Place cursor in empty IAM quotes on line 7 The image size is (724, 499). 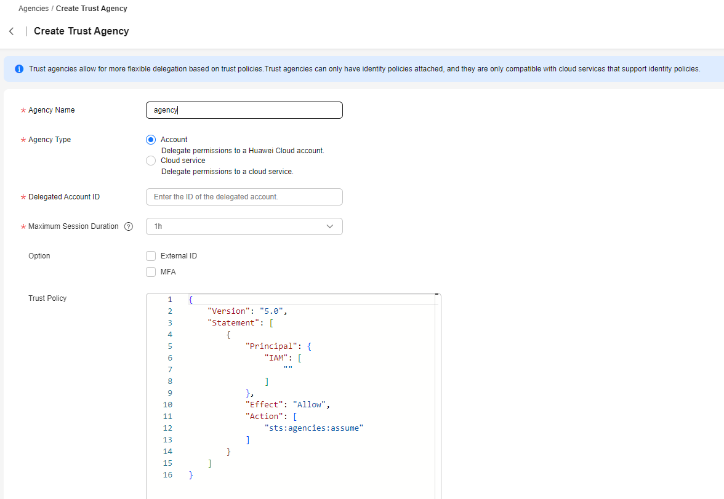pos(288,369)
